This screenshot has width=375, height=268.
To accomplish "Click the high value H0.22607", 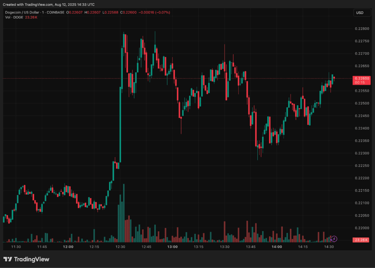I will [92, 12].
